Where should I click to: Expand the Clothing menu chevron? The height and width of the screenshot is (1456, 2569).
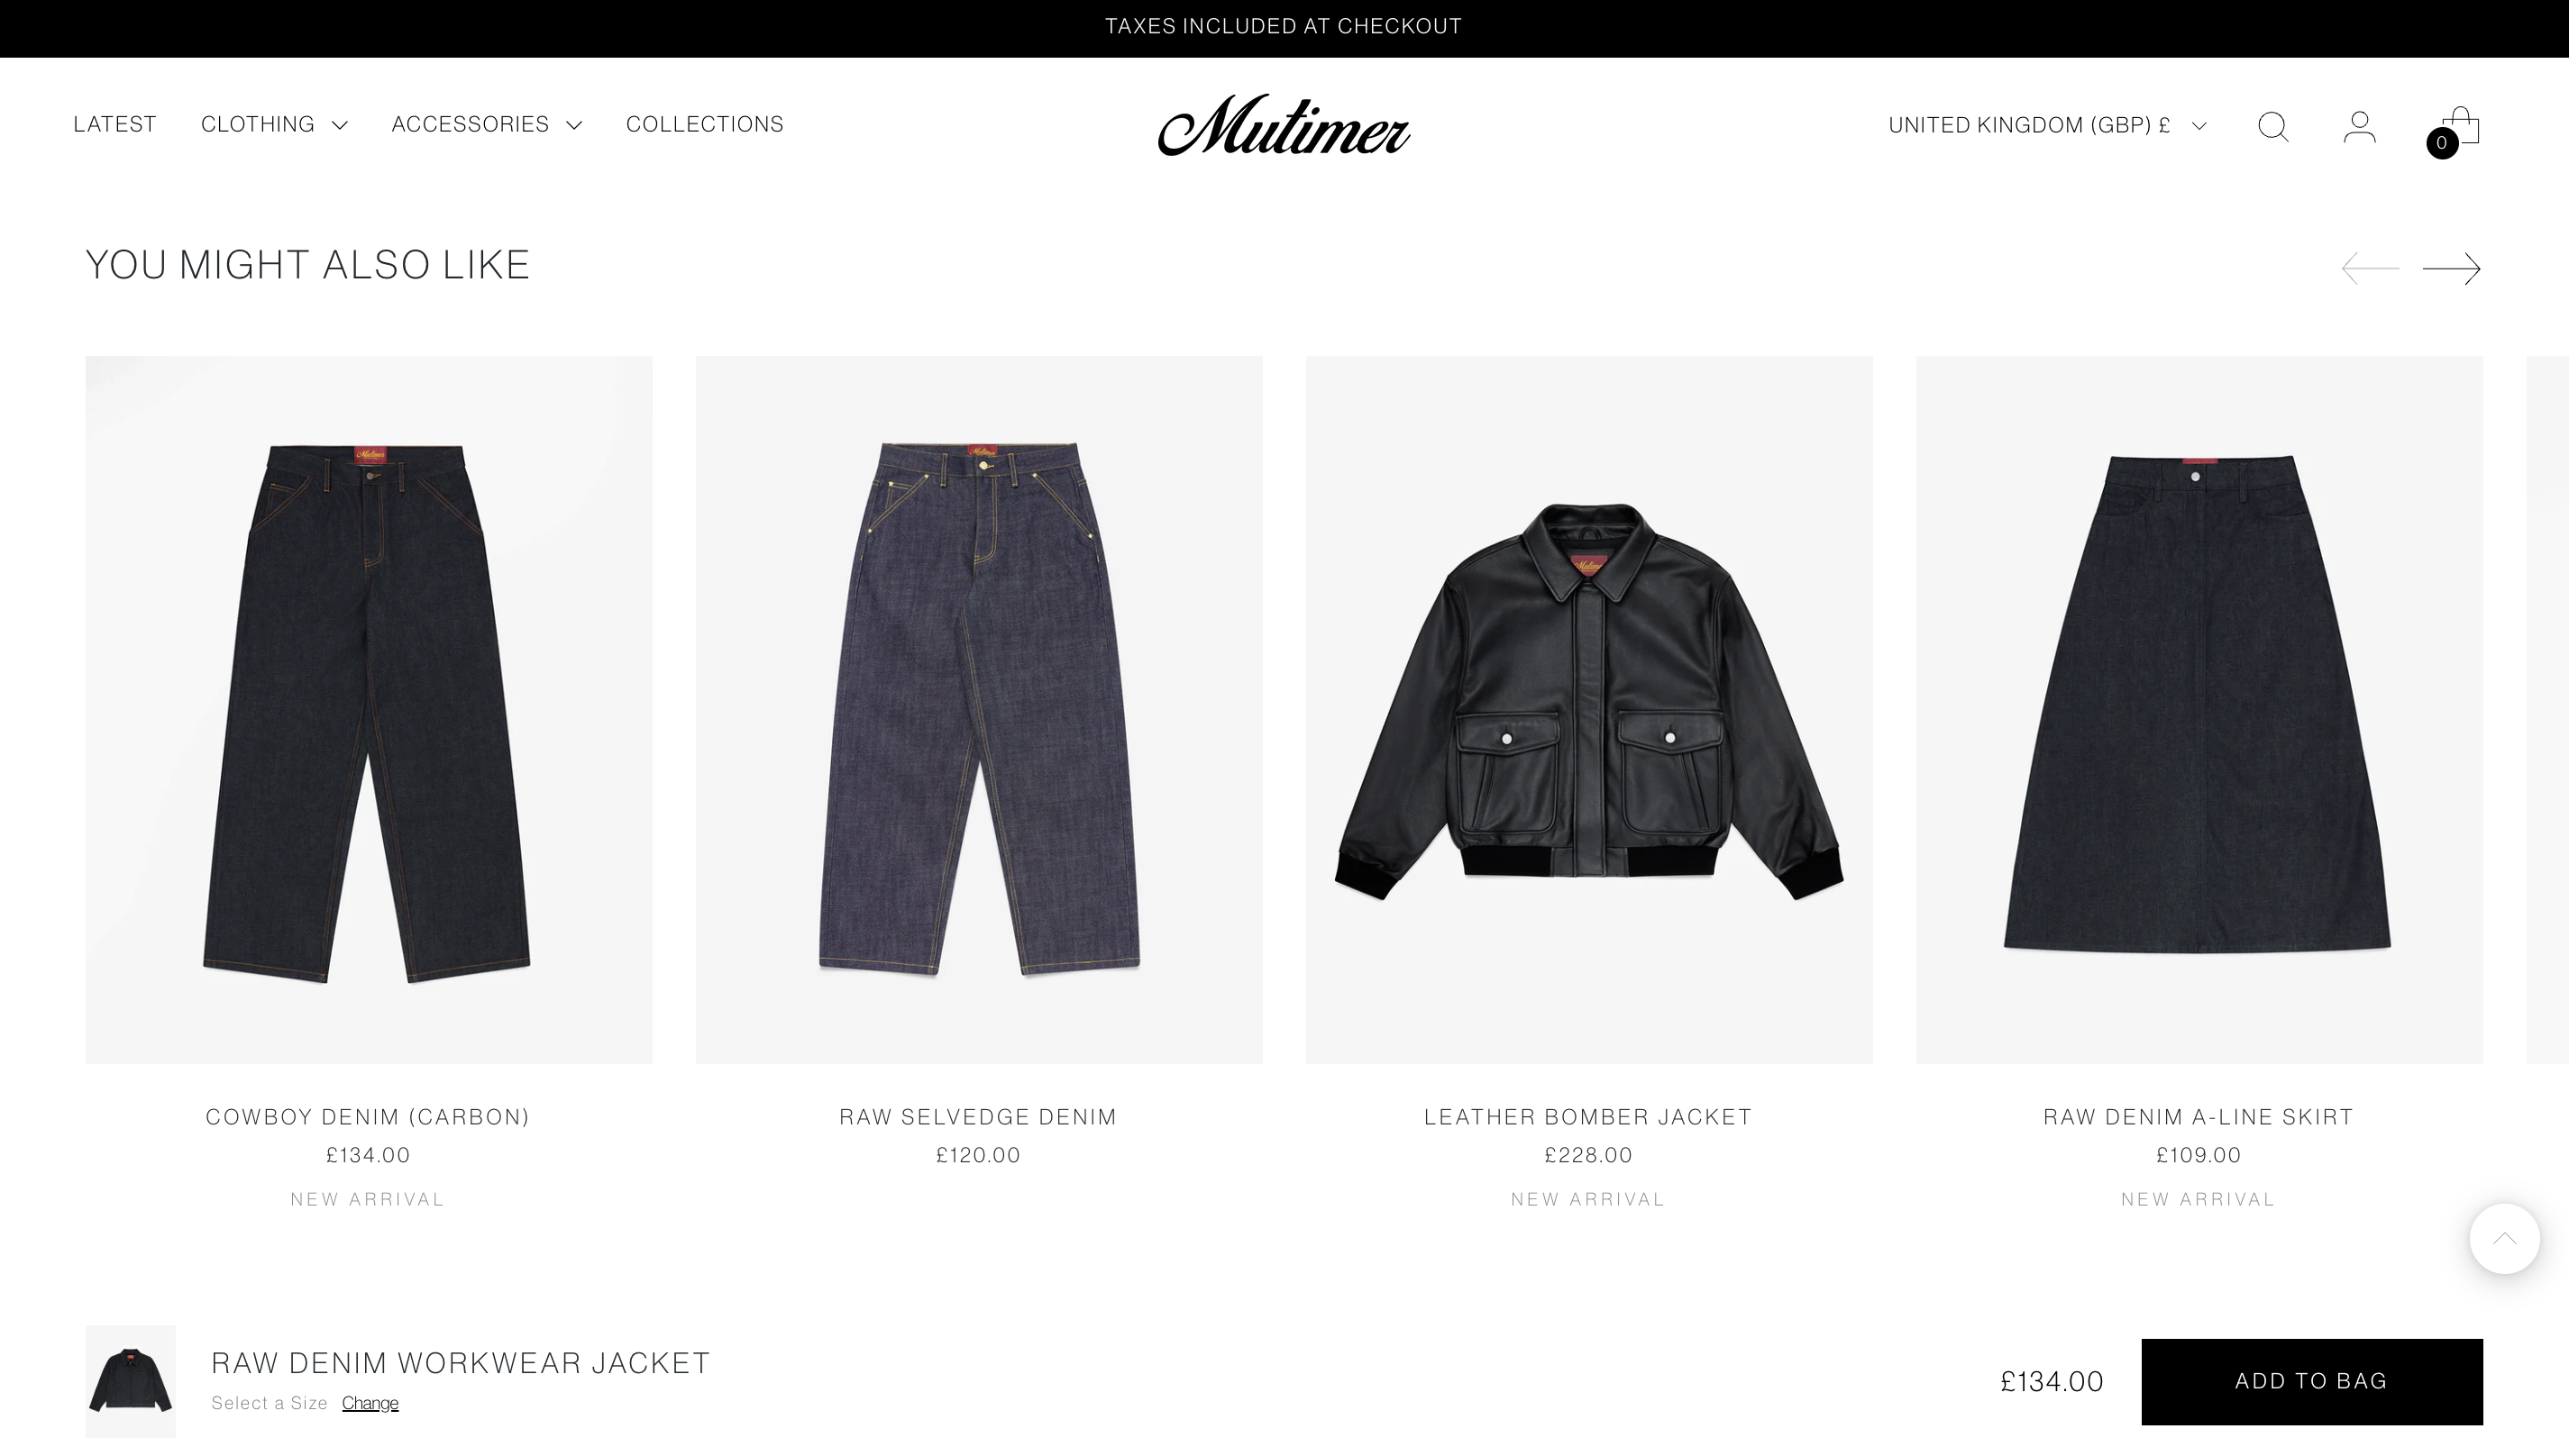pos(339,125)
